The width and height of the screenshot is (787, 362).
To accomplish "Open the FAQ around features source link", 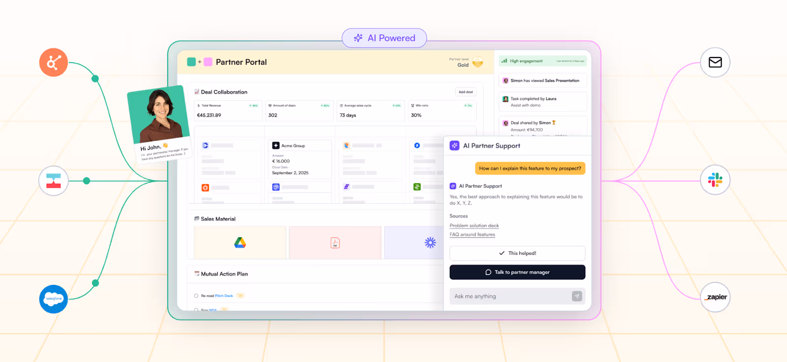I will click(472, 235).
